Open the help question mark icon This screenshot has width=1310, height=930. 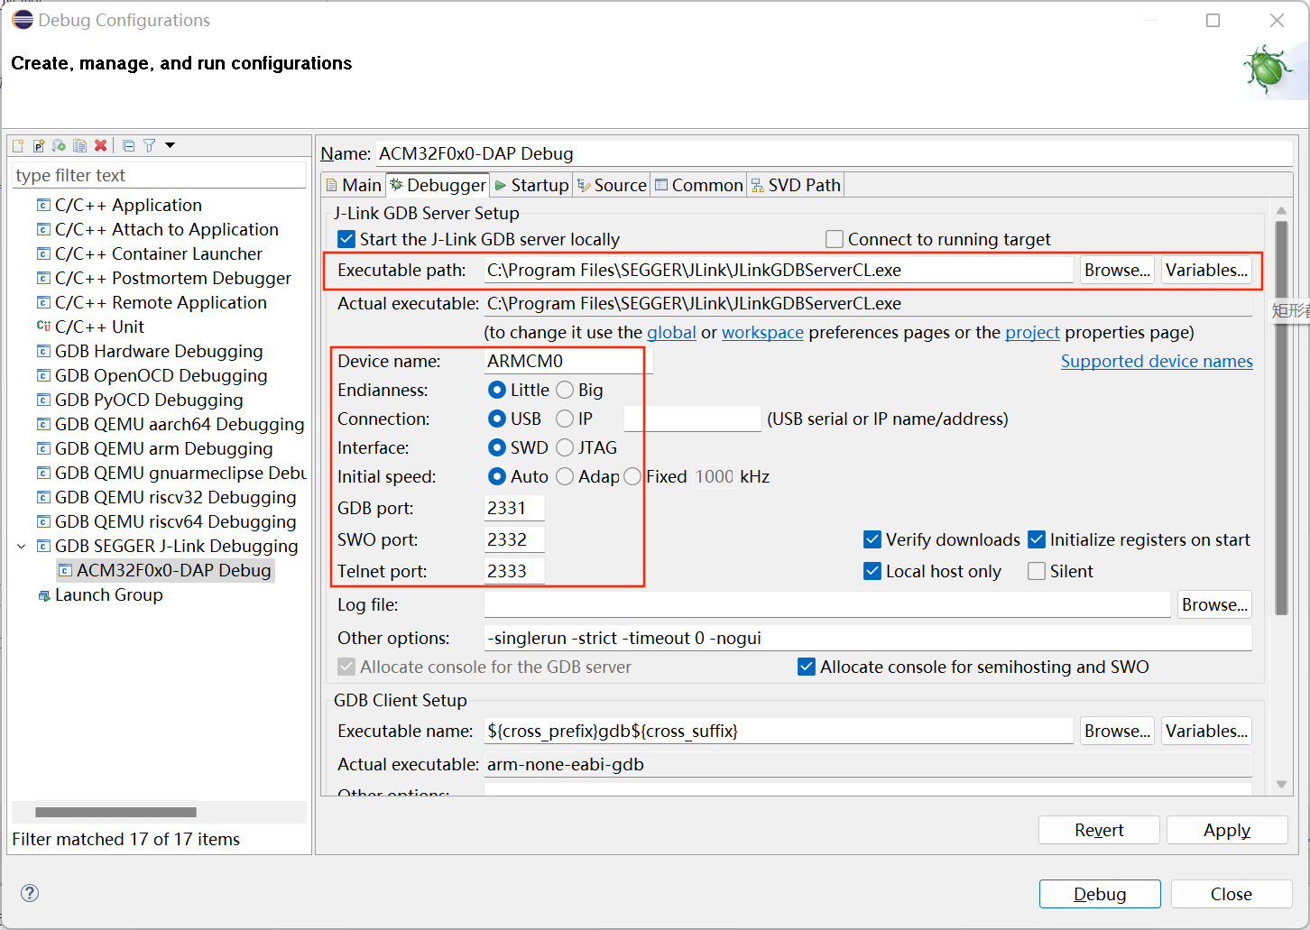(x=30, y=893)
